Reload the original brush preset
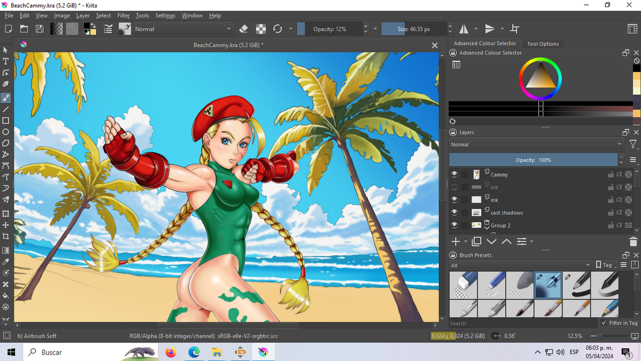The height and width of the screenshot is (361, 641). coord(277,29)
